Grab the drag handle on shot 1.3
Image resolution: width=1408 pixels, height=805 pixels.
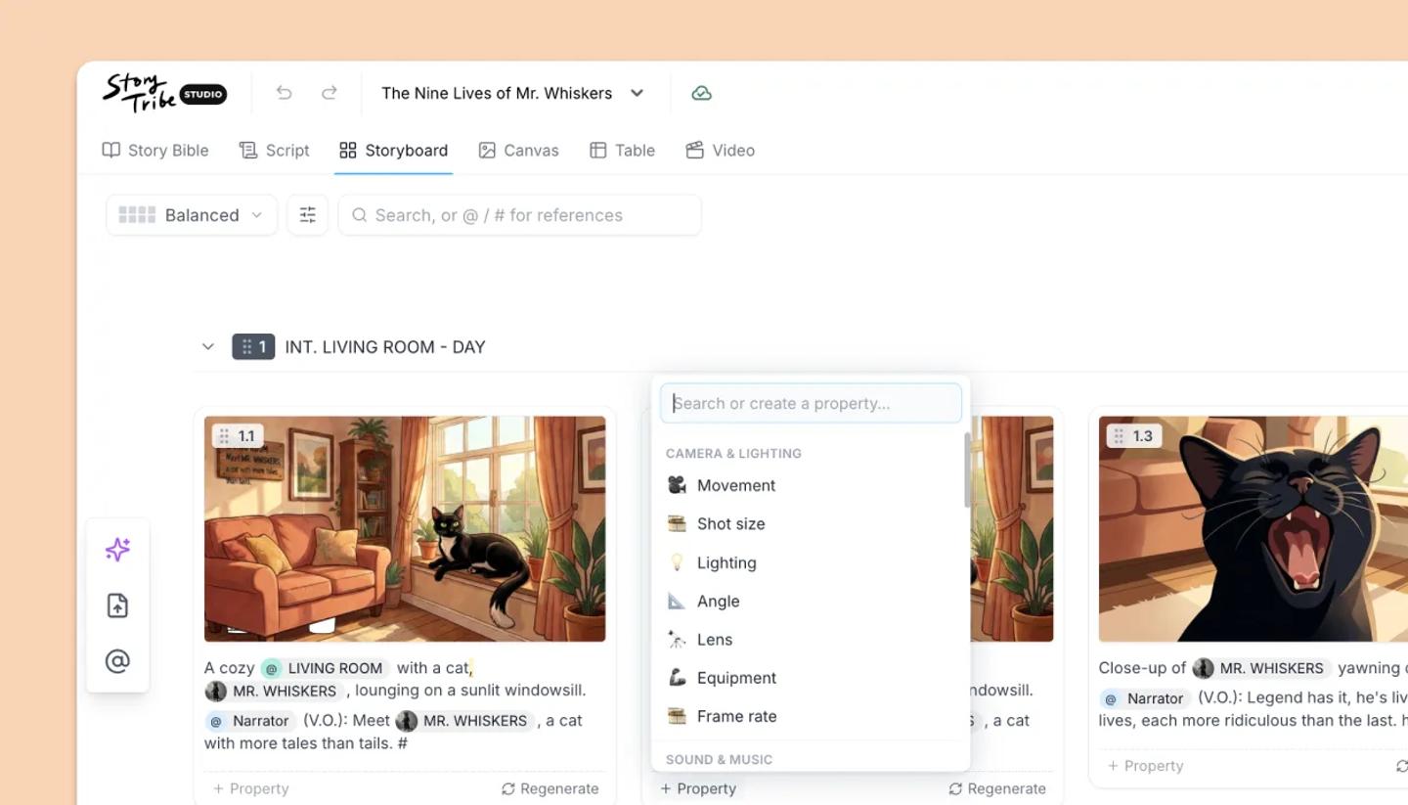point(1121,436)
